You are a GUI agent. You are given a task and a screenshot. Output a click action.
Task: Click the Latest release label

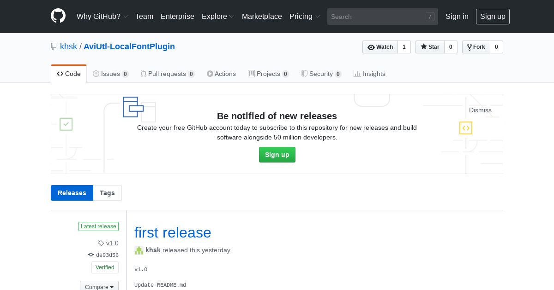(98, 226)
